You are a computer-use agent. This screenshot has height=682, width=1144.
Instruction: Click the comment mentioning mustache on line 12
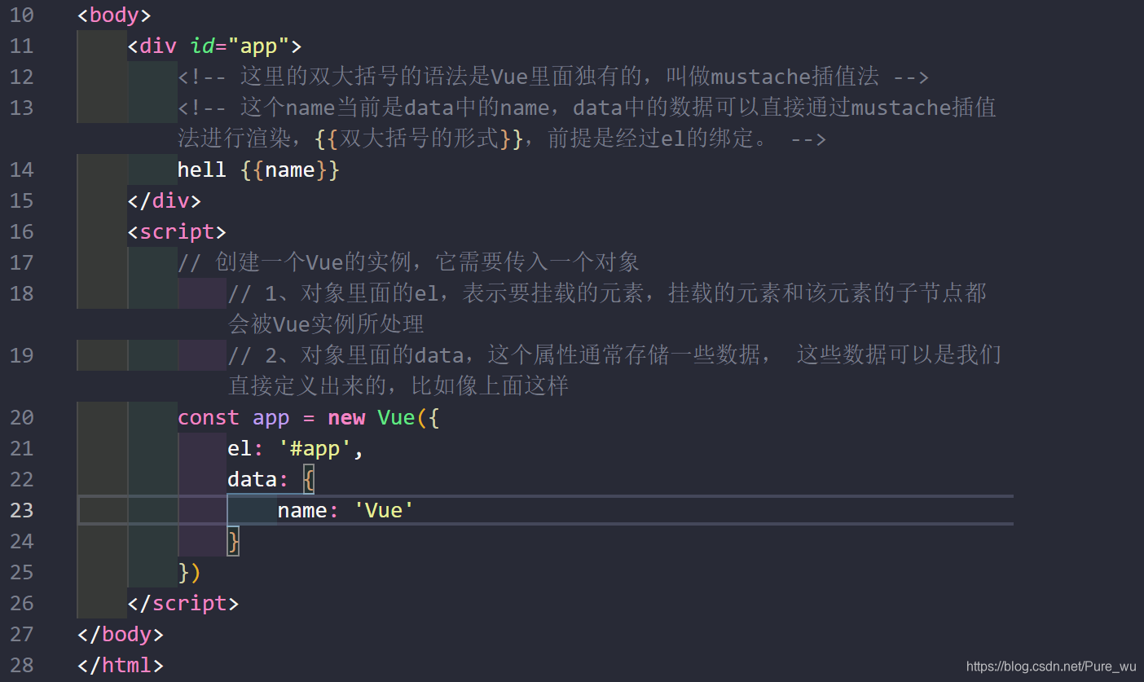[x=553, y=77]
